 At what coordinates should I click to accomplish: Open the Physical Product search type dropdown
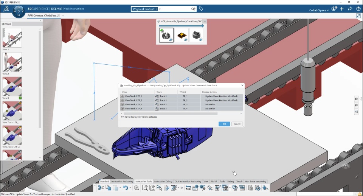145,9
